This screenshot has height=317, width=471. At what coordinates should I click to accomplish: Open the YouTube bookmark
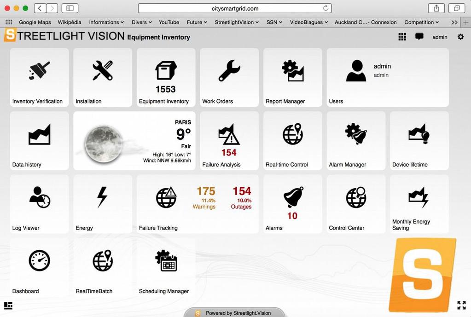click(x=169, y=22)
